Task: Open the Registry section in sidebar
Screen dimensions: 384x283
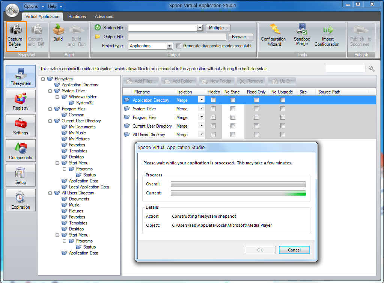Action: pyautogui.click(x=21, y=101)
